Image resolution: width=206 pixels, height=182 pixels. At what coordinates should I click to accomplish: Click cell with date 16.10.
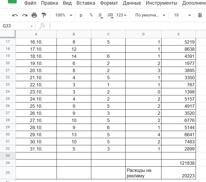(x=36, y=42)
